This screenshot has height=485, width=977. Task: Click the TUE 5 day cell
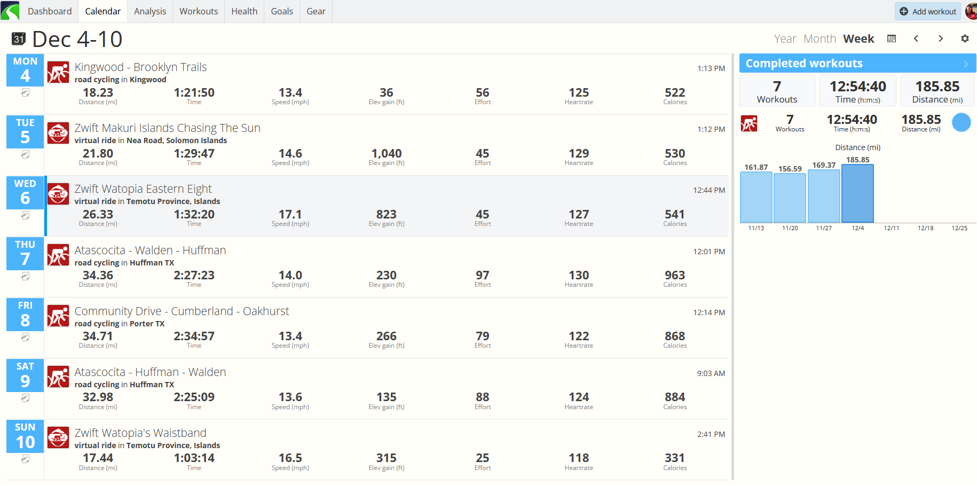click(25, 131)
